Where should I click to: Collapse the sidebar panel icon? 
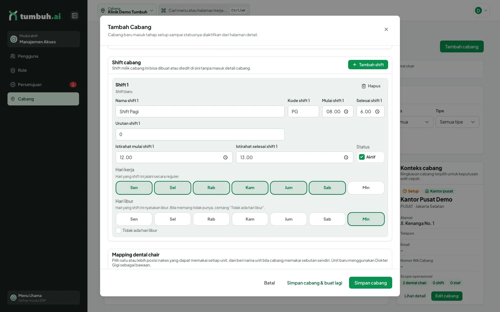click(75, 16)
